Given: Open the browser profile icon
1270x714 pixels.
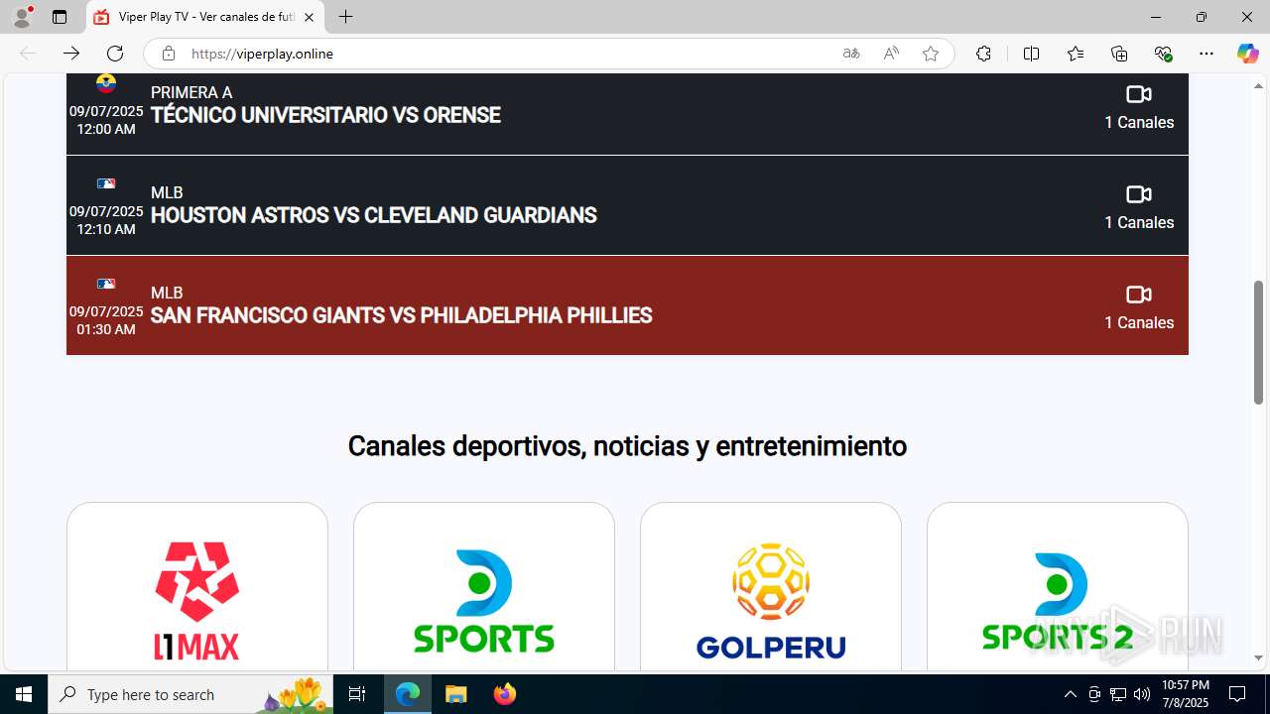Looking at the screenshot, I should (x=22, y=17).
